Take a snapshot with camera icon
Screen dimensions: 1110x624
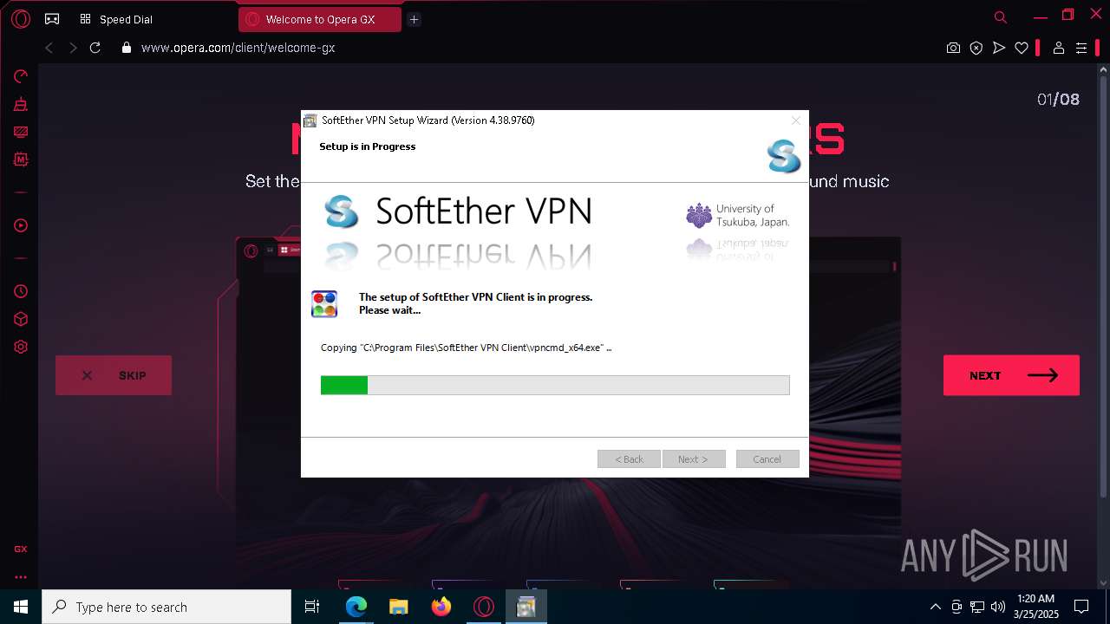953,48
